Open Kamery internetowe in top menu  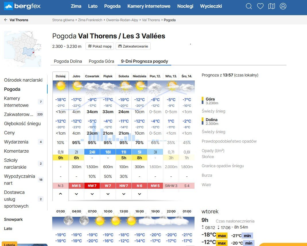(x=149, y=6)
